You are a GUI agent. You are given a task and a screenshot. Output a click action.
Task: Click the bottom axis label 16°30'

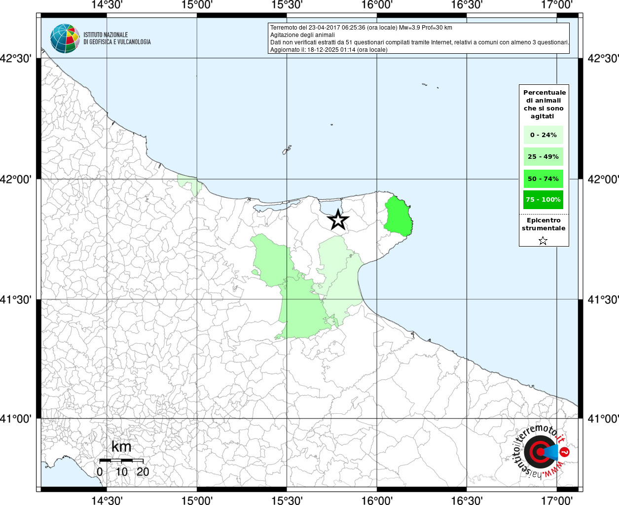(467, 500)
